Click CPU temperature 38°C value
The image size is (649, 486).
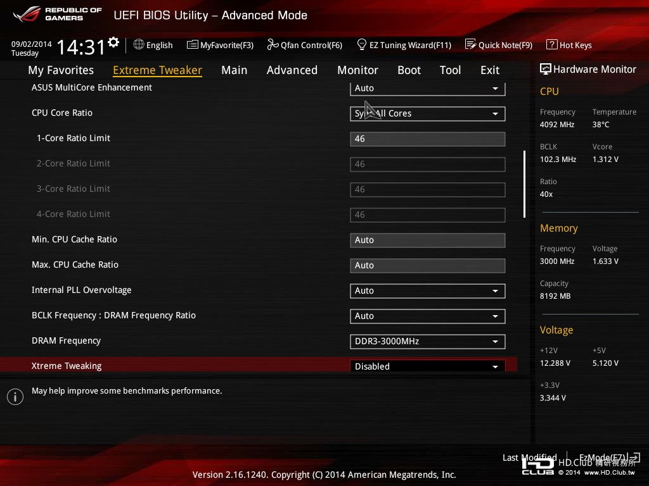601,125
